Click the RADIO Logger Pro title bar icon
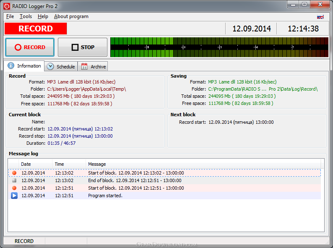This screenshot has width=333, height=248. point(7,6)
